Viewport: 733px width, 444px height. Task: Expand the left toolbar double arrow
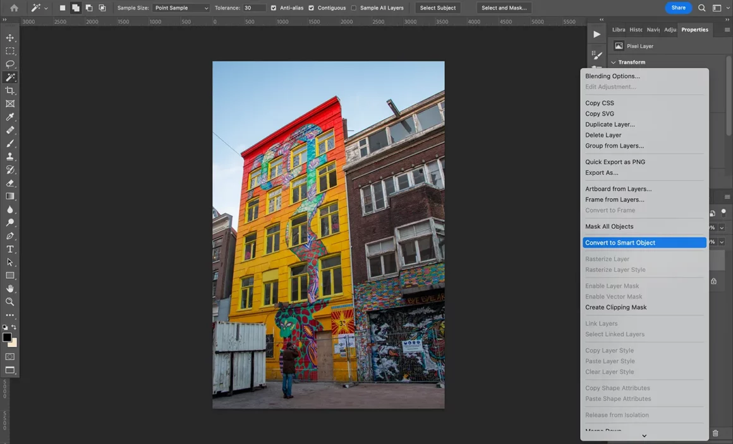[4, 20]
